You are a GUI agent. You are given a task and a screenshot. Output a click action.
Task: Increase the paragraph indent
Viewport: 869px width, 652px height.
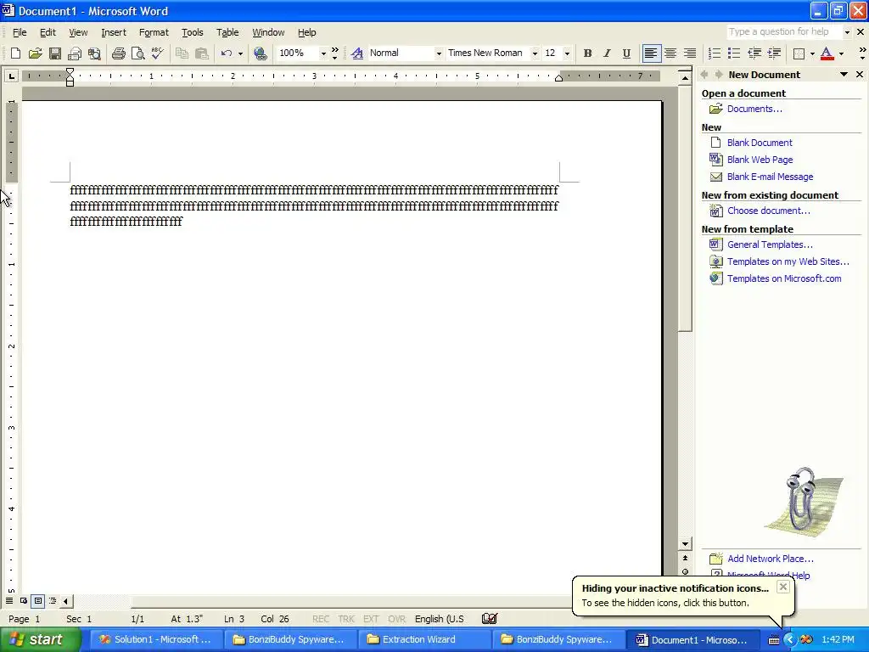point(774,53)
